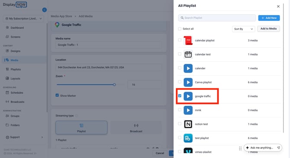Click 'notion test' playlist name
The image size is (290, 158).
(x=201, y=124)
